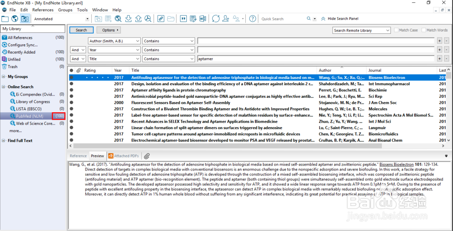
Task: Click the Return to Word processor icon
Action: [x=203, y=18]
